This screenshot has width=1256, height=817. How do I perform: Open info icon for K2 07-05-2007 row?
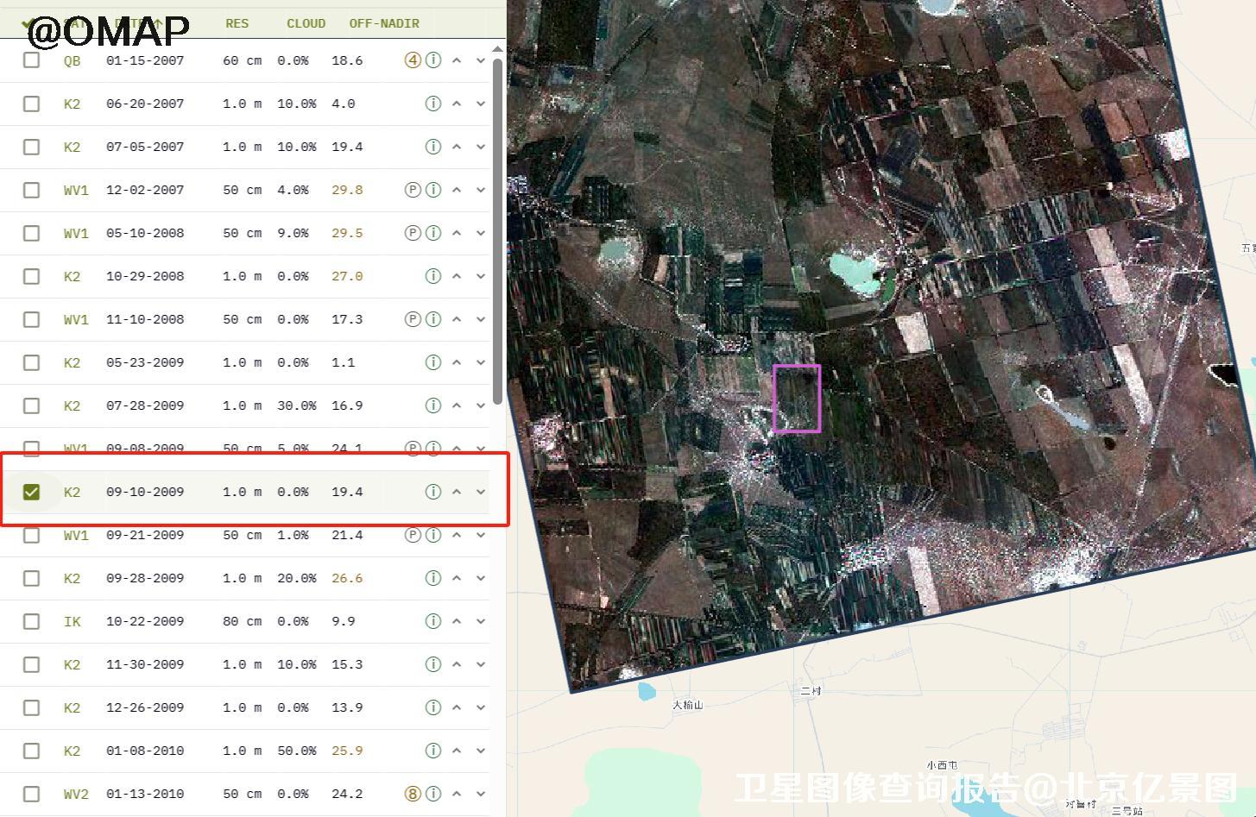pos(433,147)
